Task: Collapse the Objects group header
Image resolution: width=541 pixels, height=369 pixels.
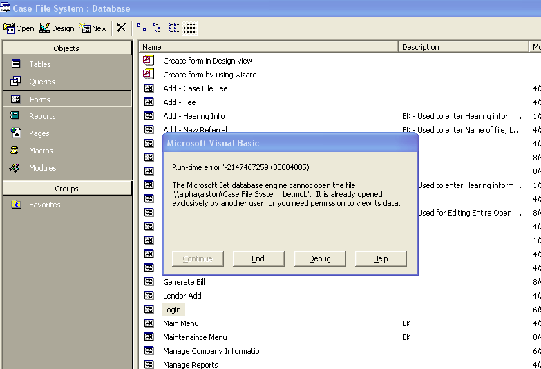Action: pyautogui.click(x=67, y=48)
